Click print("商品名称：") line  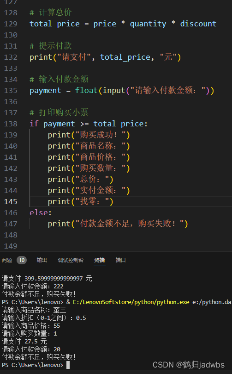89,146
